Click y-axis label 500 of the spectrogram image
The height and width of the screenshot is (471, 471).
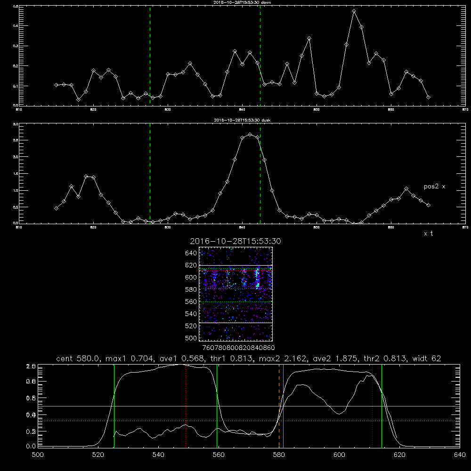pyautogui.click(x=191, y=338)
